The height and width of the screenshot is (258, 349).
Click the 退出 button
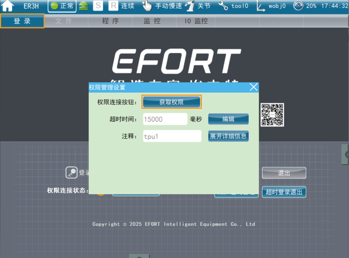click(284, 173)
